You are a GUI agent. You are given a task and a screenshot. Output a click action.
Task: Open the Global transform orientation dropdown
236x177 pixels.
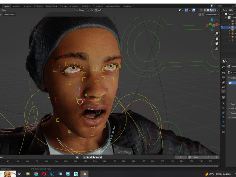[81, 10]
